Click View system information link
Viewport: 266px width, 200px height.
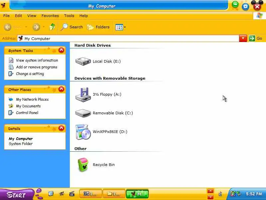tap(37, 60)
